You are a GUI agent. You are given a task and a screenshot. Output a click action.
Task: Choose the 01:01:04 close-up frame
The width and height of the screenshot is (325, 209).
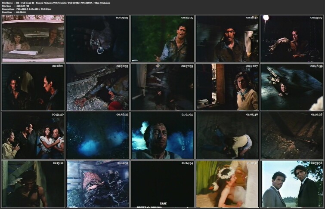(x=163, y=135)
